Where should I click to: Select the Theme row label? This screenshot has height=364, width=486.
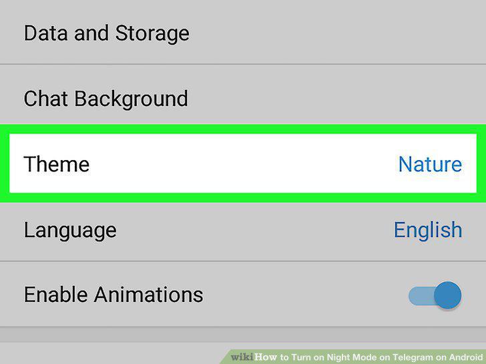(x=57, y=164)
